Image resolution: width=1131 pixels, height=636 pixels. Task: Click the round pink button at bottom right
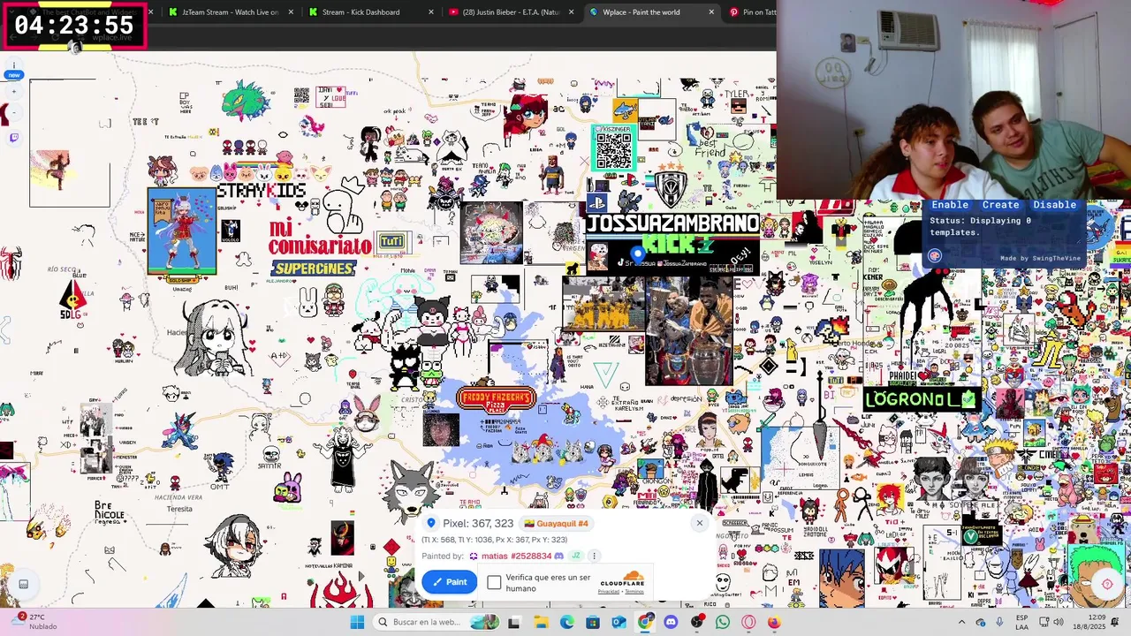point(1107,584)
